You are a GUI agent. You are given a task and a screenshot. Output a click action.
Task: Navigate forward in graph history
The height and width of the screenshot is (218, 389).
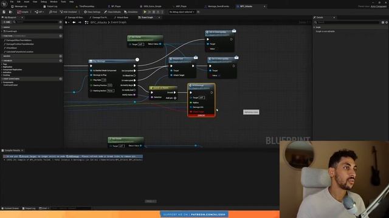[80, 22]
